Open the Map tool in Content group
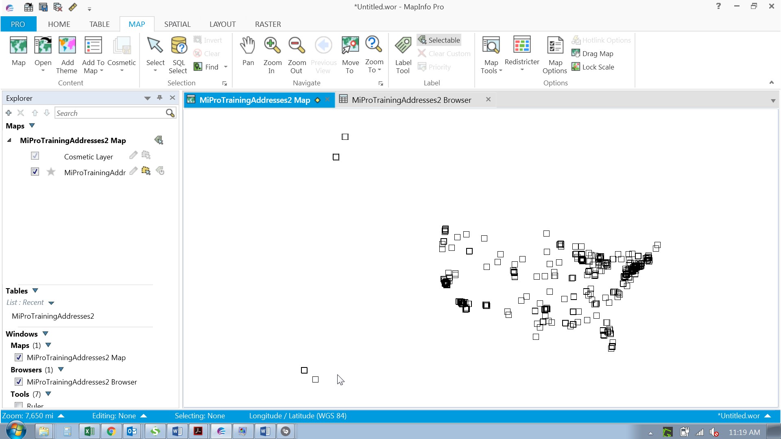The image size is (781, 439). point(18,51)
